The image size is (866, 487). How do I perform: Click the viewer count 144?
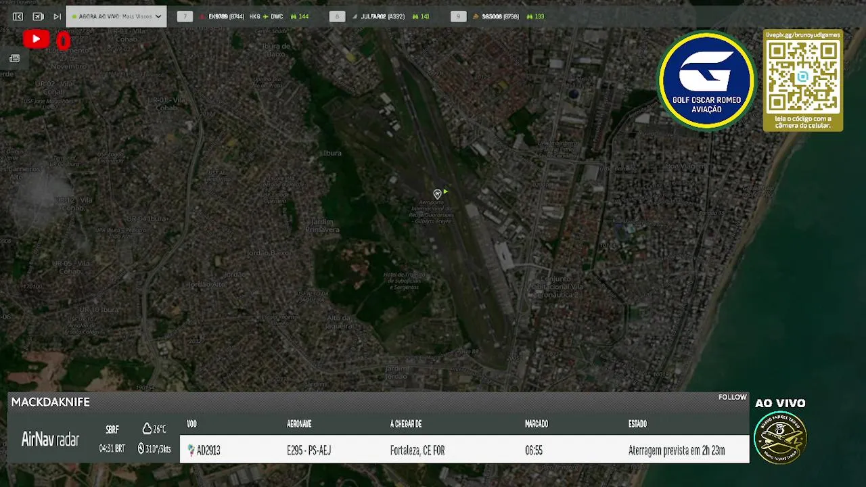(304, 16)
